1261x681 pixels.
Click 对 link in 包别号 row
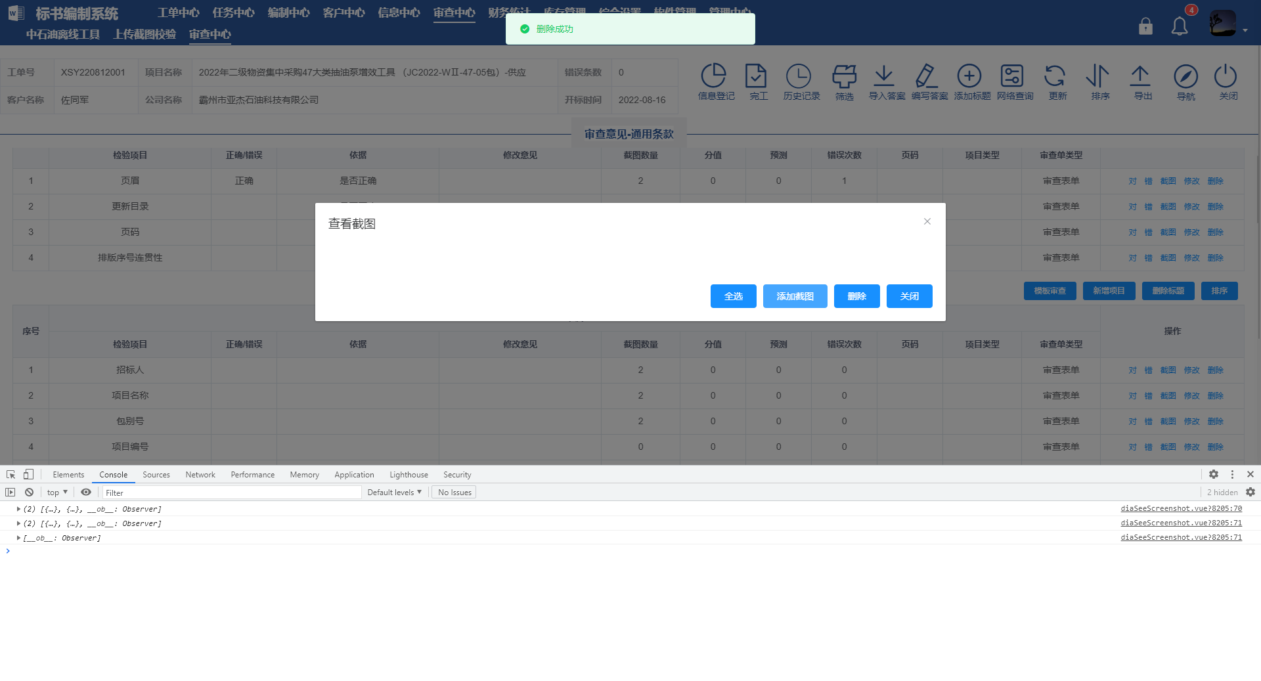(x=1132, y=422)
